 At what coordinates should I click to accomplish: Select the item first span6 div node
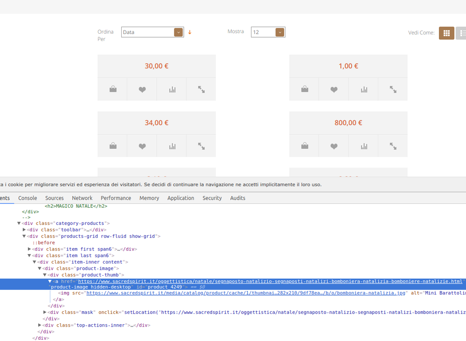(x=84, y=249)
